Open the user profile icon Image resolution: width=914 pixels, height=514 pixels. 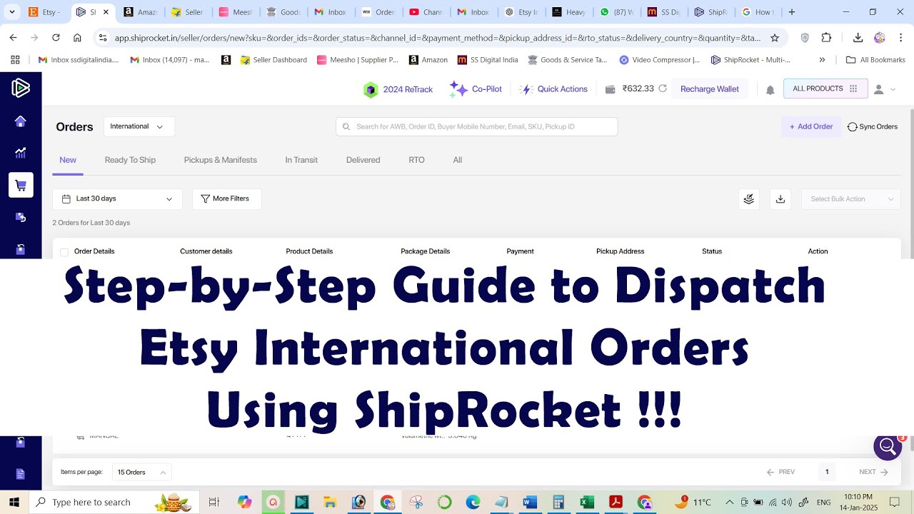point(879,89)
